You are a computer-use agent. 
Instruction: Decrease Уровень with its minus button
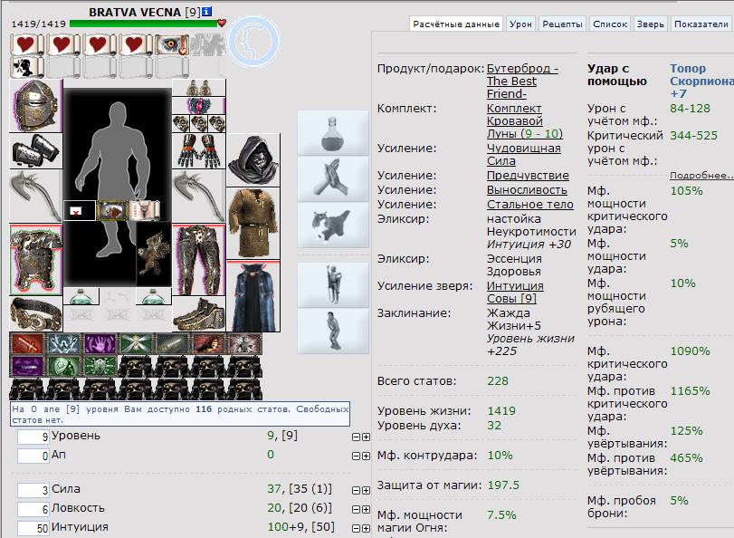pyautogui.click(x=356, y=437)
